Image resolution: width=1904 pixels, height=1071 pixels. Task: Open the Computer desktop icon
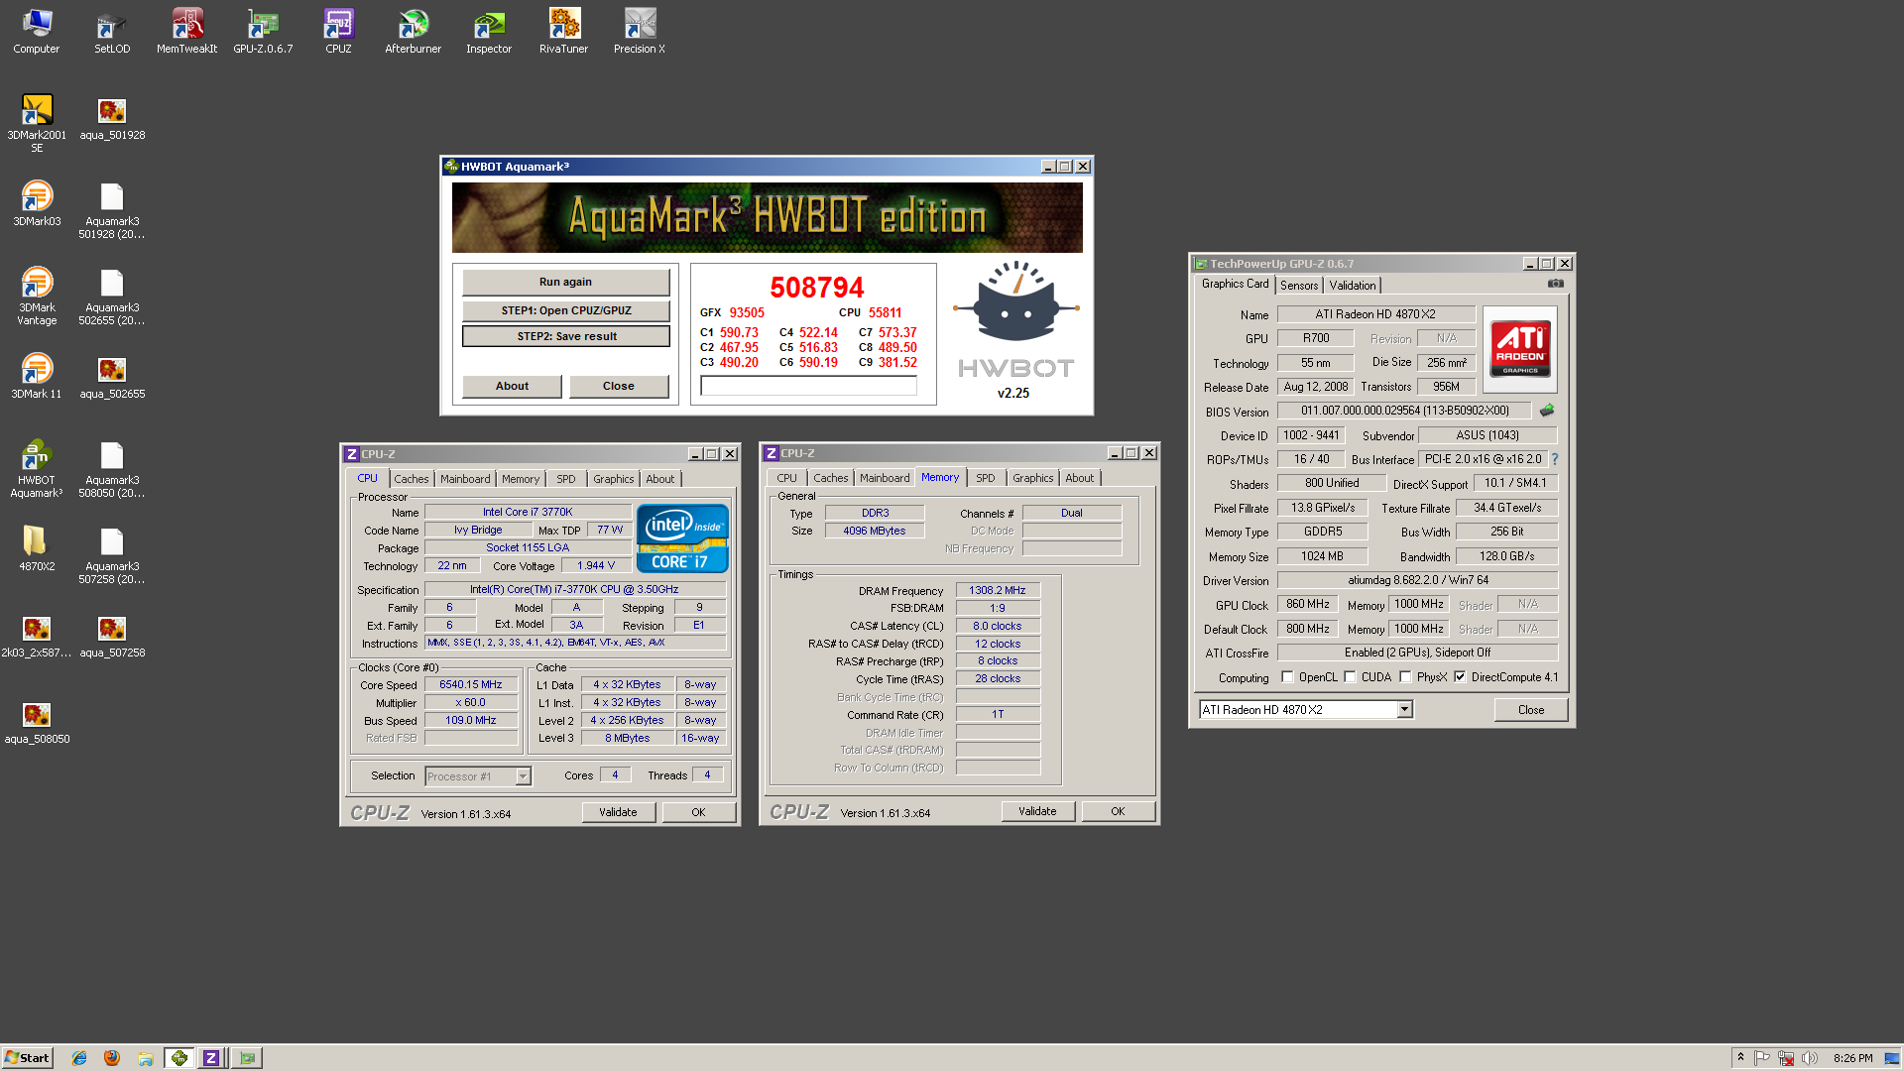pyautogui.click(x=37, y=30)
